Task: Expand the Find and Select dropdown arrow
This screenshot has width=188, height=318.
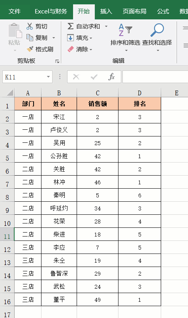Action: tap(158, 50)
